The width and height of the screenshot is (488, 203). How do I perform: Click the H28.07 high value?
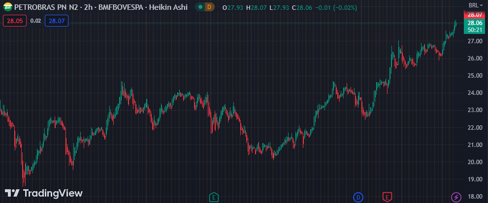click(x=257, y=7)
